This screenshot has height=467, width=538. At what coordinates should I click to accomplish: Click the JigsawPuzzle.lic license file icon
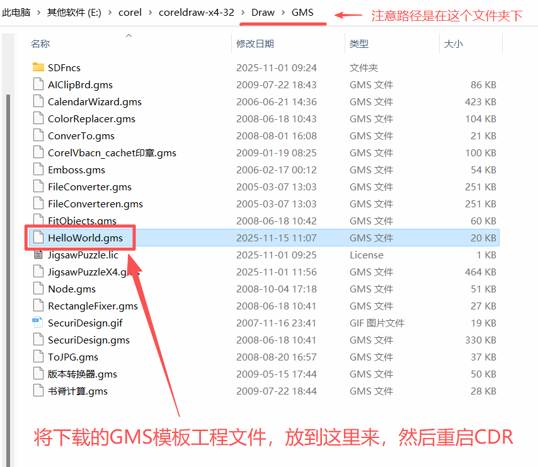[x=38, y=255]
